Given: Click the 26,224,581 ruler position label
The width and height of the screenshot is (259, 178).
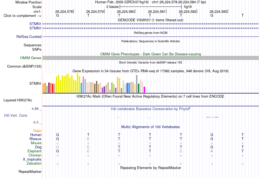Looking at the screenshot, I should (x=157, y=11).
